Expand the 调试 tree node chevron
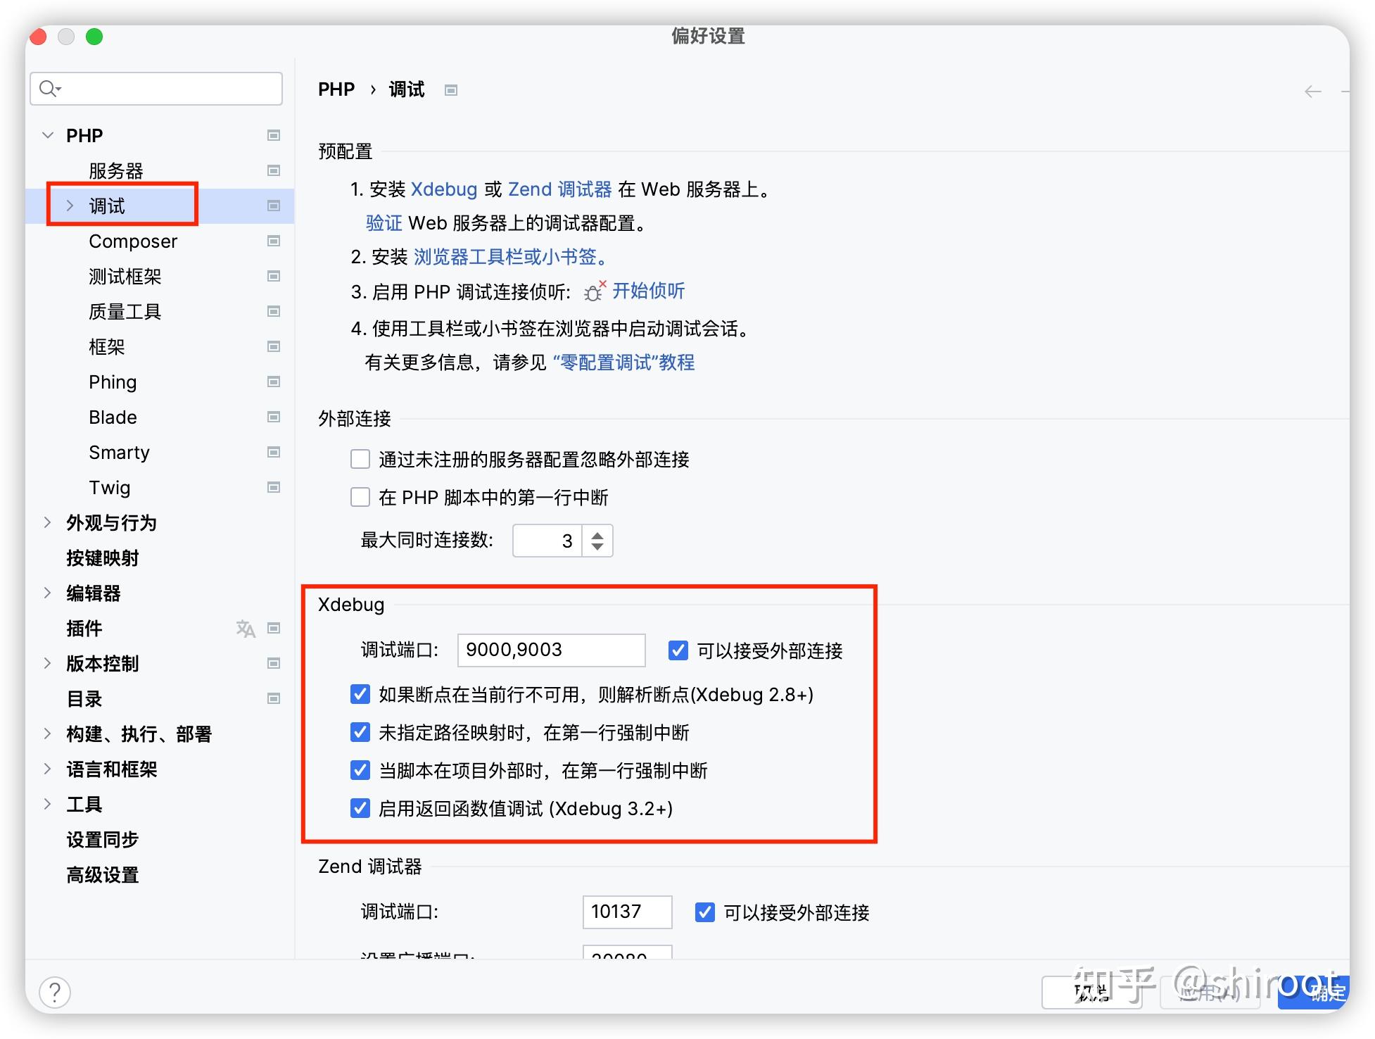The width and height of the screenshot is (1375, 1039). (70, 206)
